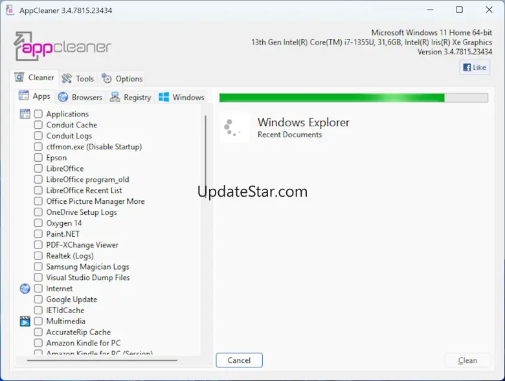Check the Epson checkbox
The image size is (505, 381).
click(x=38, y=158)
